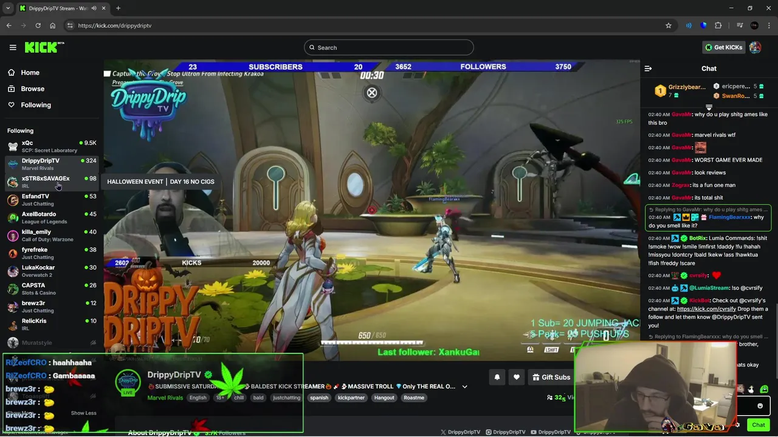This screenshot has height=437, width=778.
Task: Open DrippyDripTV Instagram social link
Action: 506,432
